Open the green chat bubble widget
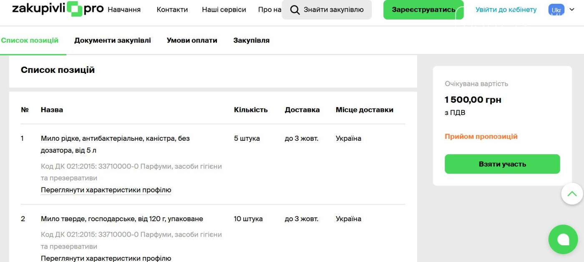Screen dimensions: 584x262 coord(563,239)
